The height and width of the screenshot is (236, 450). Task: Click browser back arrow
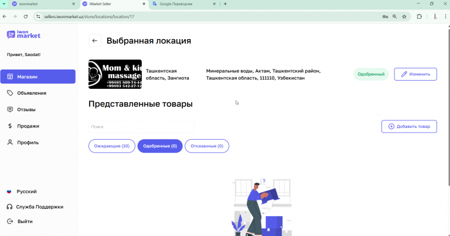coord(5,16)
